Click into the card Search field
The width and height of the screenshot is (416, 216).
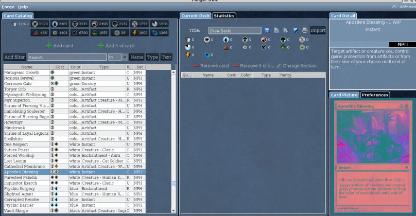tap(67, 57)
